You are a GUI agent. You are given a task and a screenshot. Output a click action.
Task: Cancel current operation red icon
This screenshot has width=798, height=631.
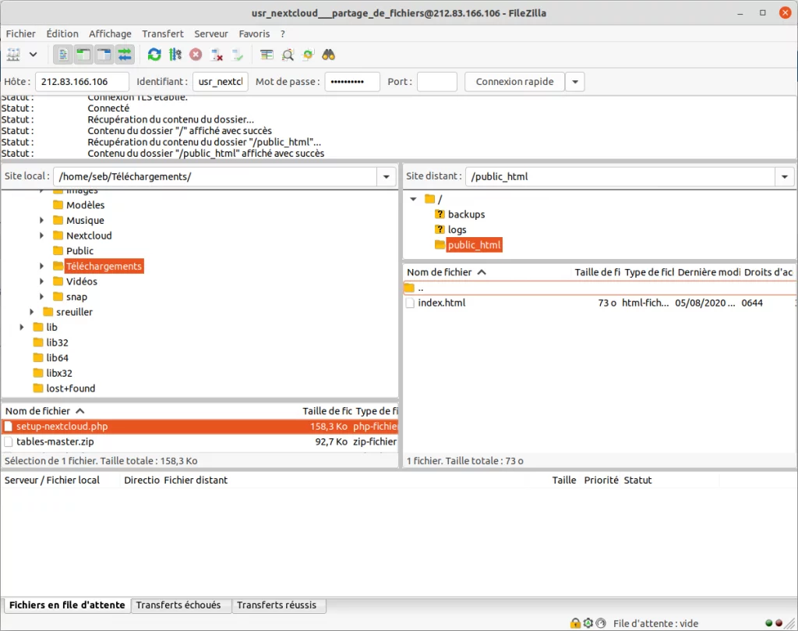[196, 55]
